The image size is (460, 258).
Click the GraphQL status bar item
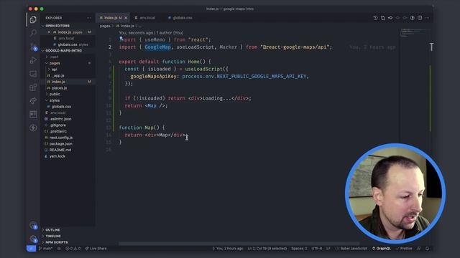(382, 249)
